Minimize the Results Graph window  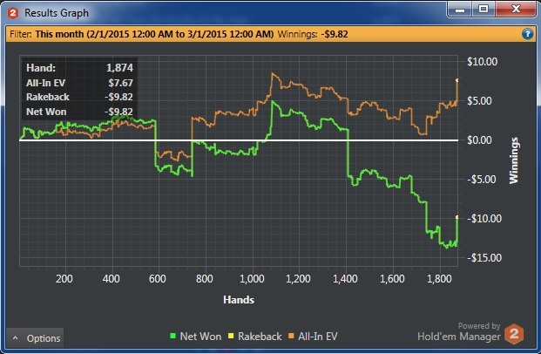tap(460, 10)
